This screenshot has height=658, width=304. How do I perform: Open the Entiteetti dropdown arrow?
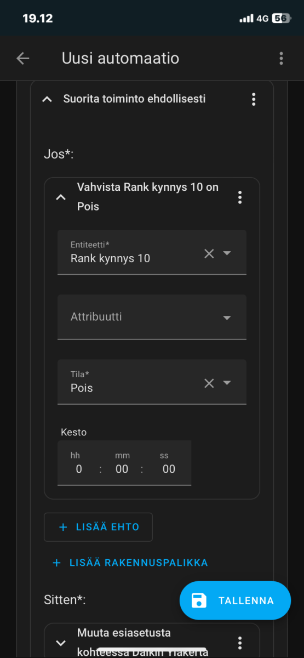227,253
